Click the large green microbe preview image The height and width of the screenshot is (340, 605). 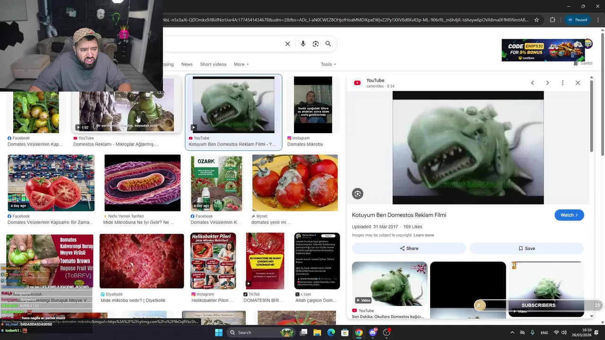pyautogui.click(x=468, y=148)
